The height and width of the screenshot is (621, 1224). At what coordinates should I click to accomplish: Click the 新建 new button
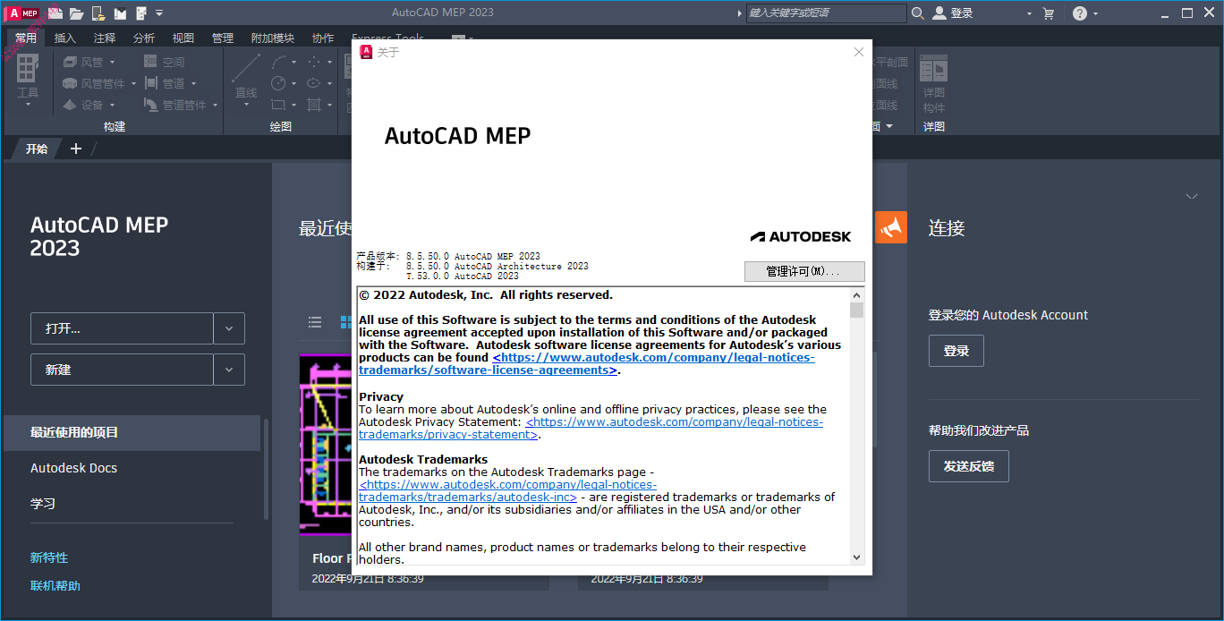122,370
